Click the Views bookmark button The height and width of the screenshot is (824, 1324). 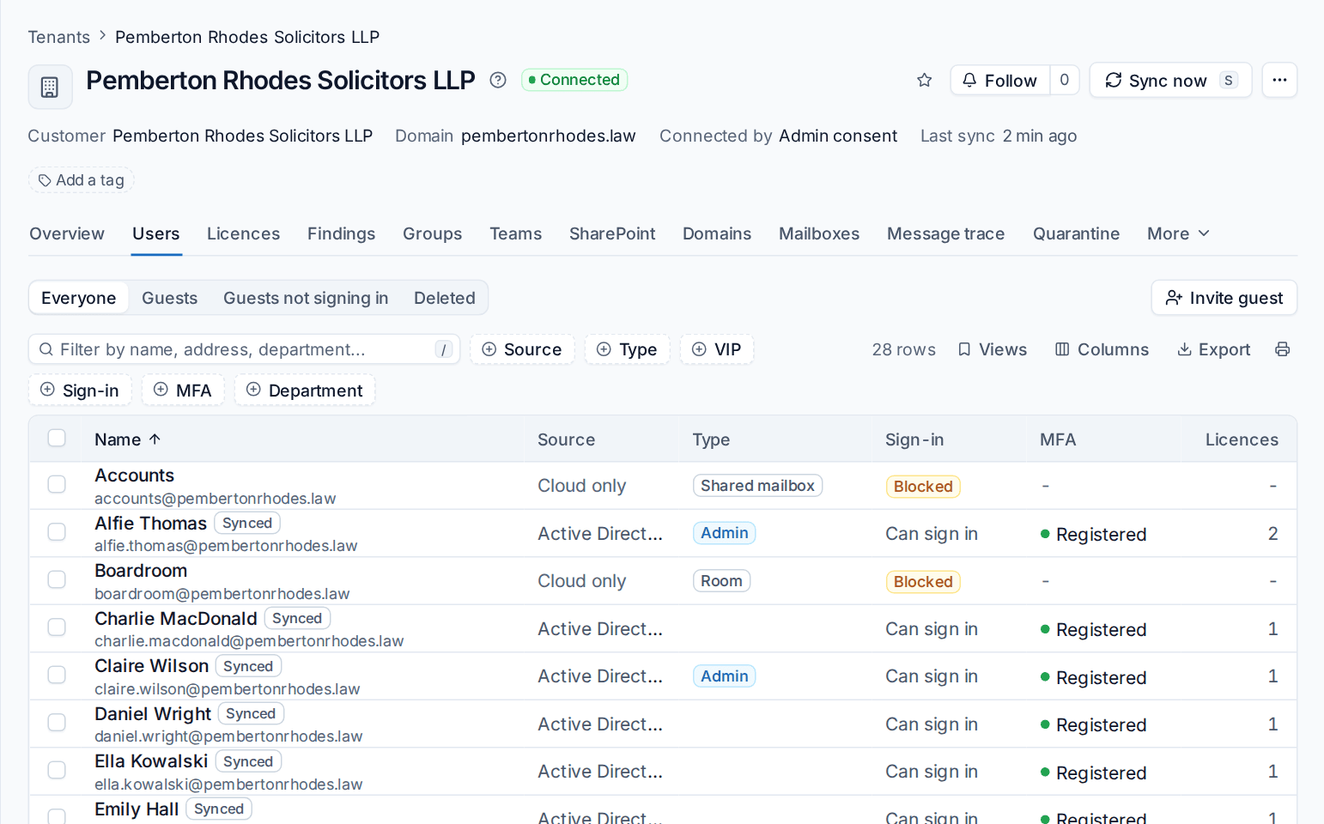click(x=993, y=349)
